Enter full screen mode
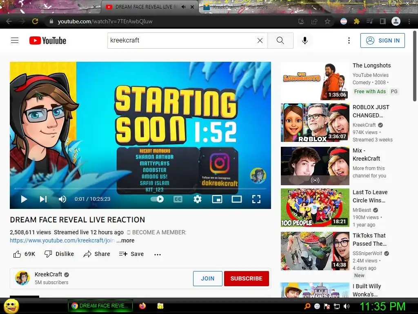Screen dimensions: 418x314 [x=256, y=199]
